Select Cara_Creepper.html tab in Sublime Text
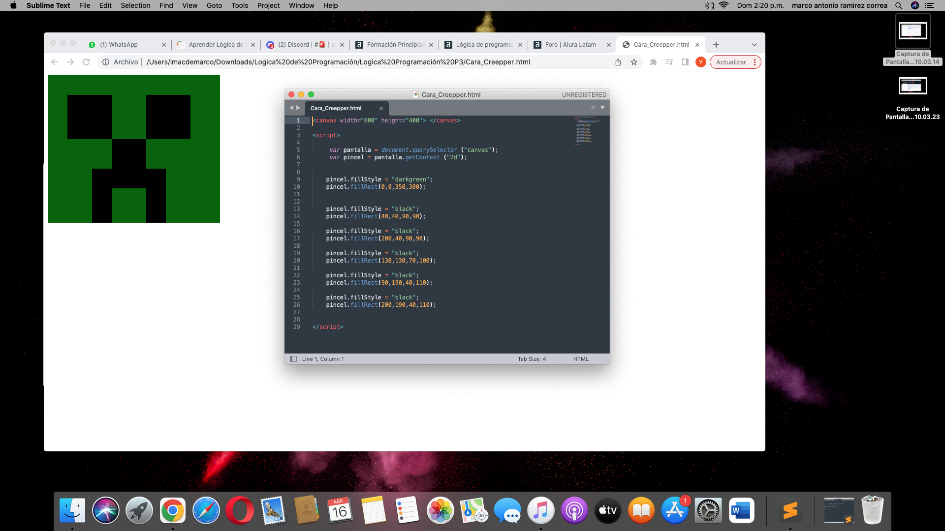Screen dimensions: 945x531 pos(346,108)
